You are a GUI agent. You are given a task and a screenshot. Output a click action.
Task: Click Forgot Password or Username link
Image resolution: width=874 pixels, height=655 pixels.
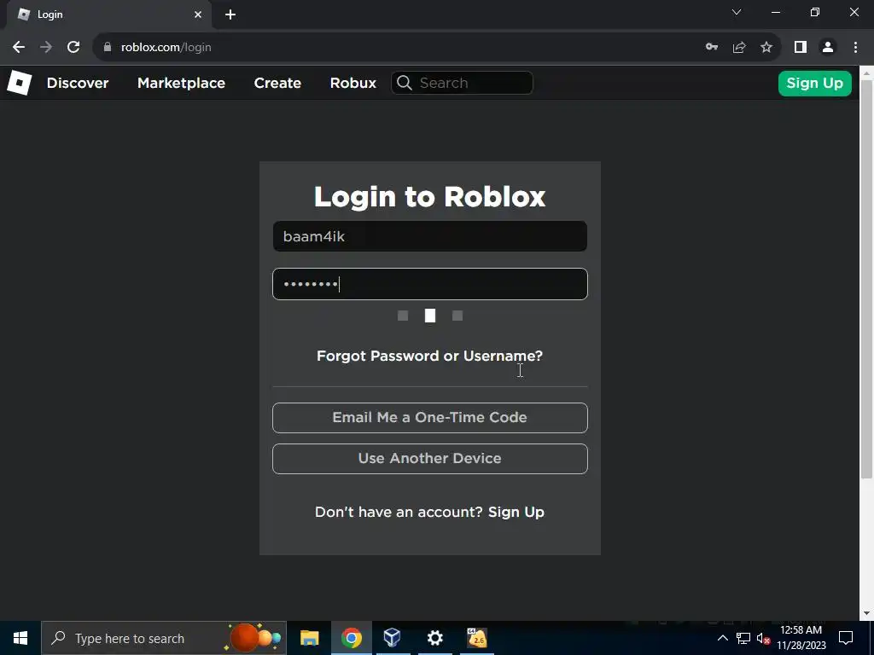(x=430, y=356)
